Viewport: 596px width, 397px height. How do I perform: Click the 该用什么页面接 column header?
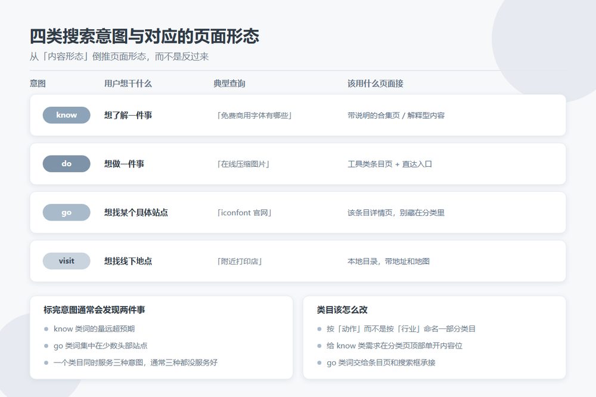375,83
